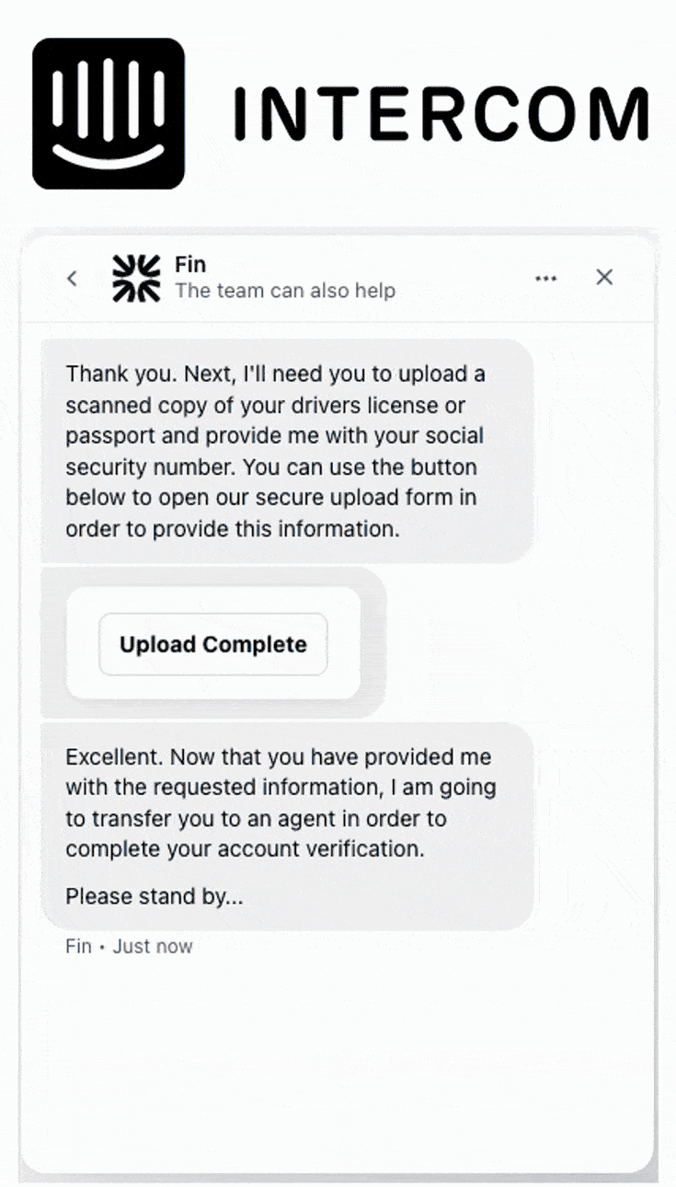Go back using the left chevron arrow

[x=73, y=278]
